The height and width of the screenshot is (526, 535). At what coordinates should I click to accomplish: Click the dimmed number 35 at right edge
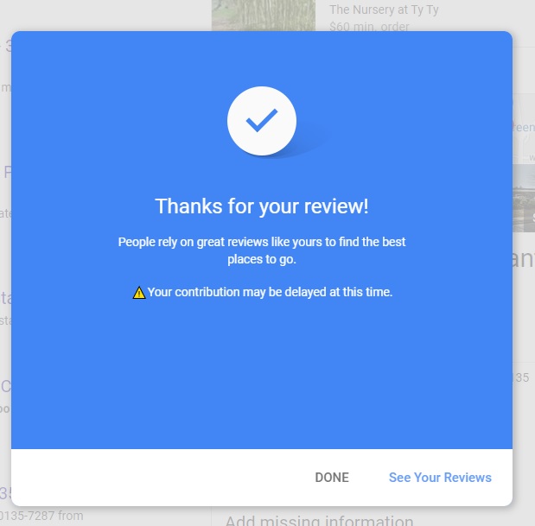[x=522, y=377]
